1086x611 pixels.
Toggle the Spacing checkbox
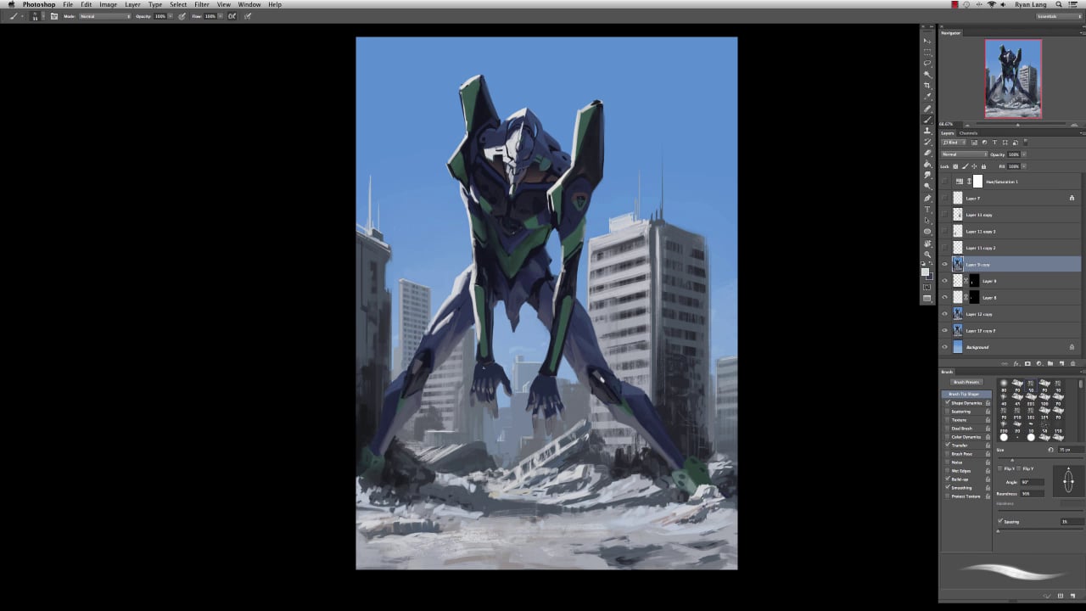1000,521
